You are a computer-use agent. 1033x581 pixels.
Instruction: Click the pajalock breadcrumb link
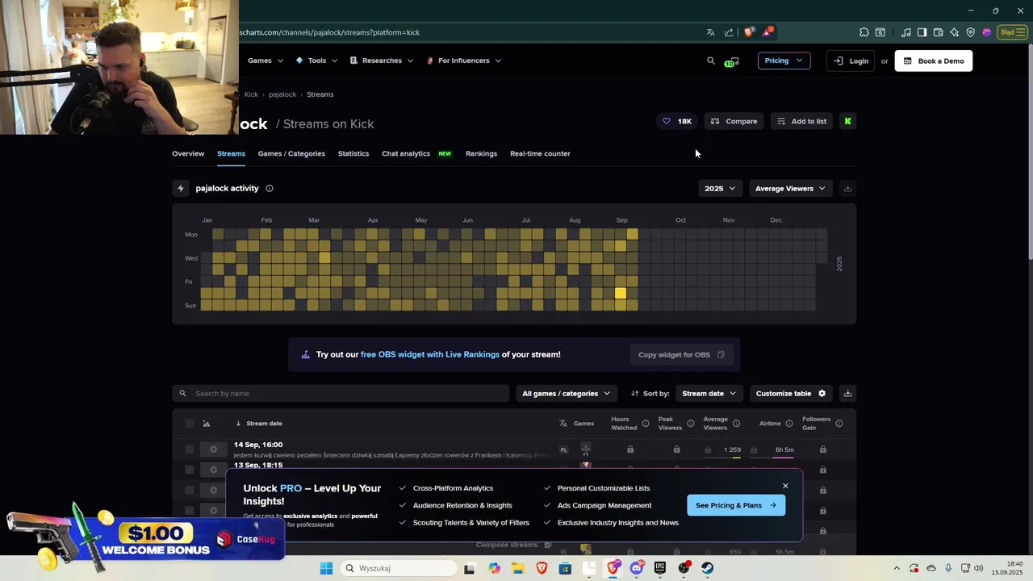282,94
